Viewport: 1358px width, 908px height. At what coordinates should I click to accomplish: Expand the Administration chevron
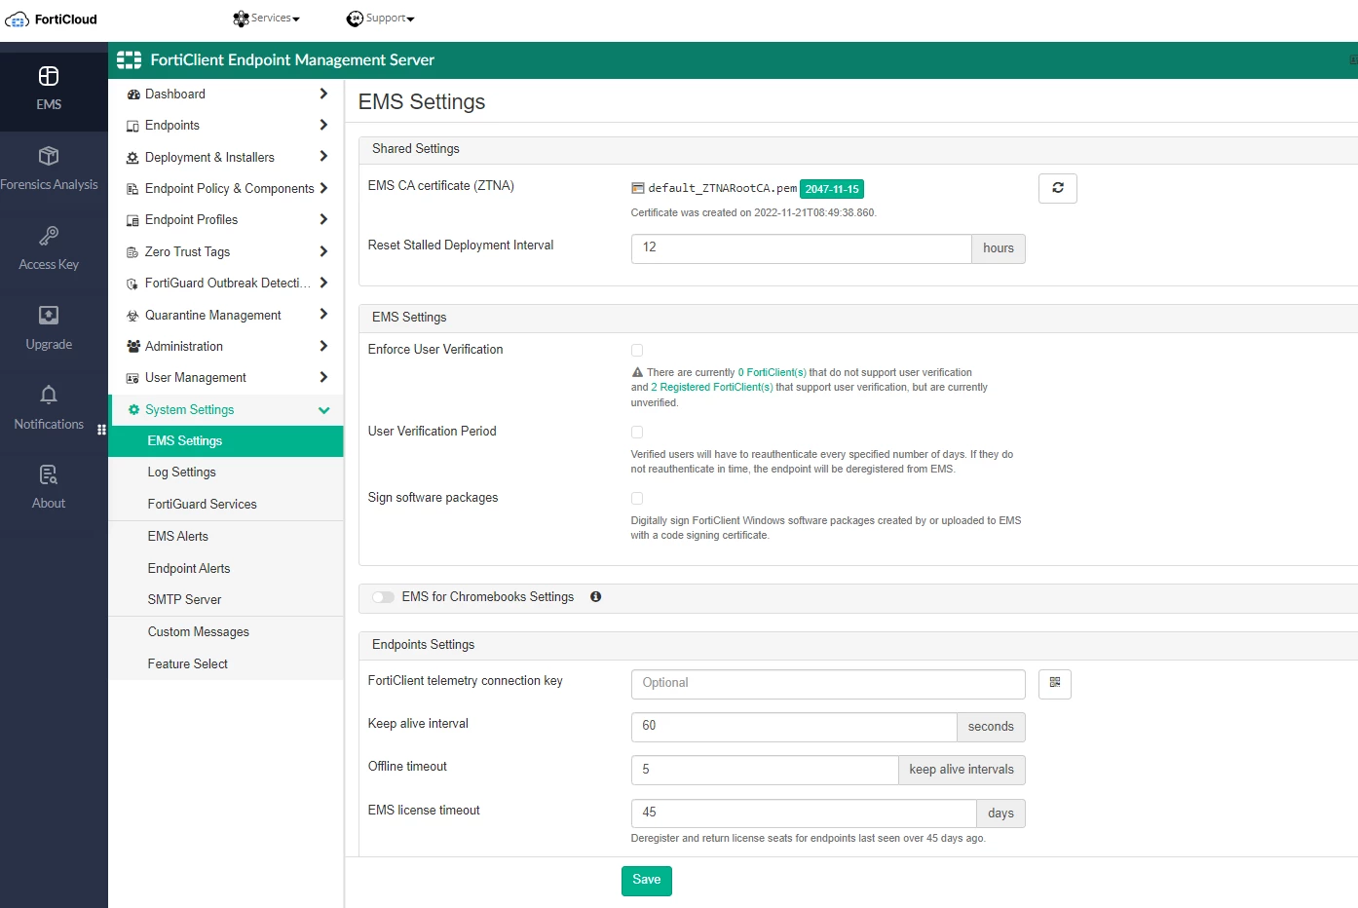(323, 346)
